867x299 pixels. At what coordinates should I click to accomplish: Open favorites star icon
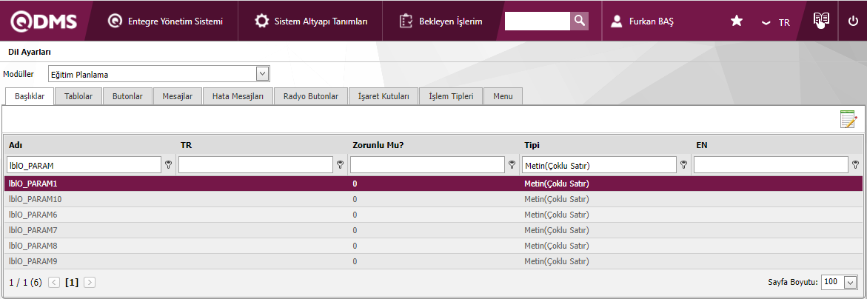click(736, 21)
